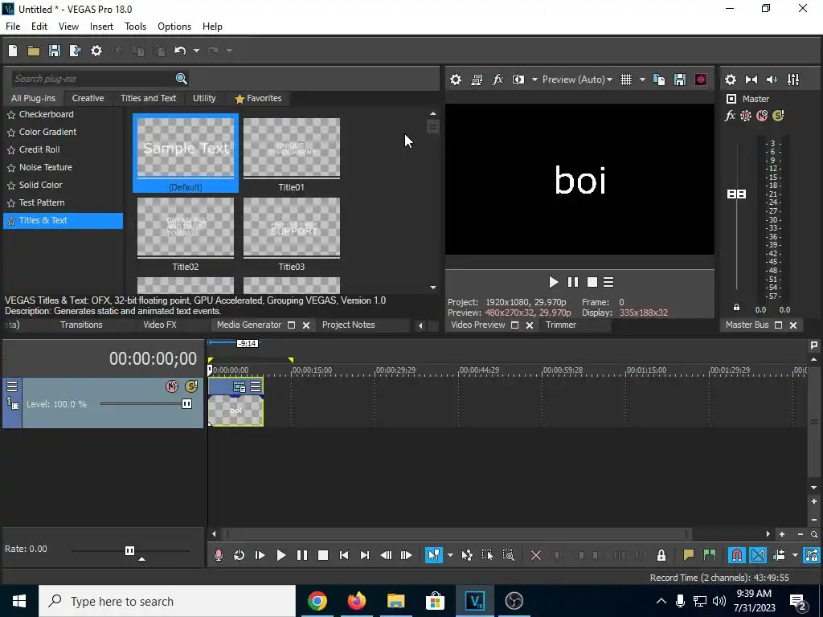
Task: Click the Undo arrow icon
Action: (180, 51)
